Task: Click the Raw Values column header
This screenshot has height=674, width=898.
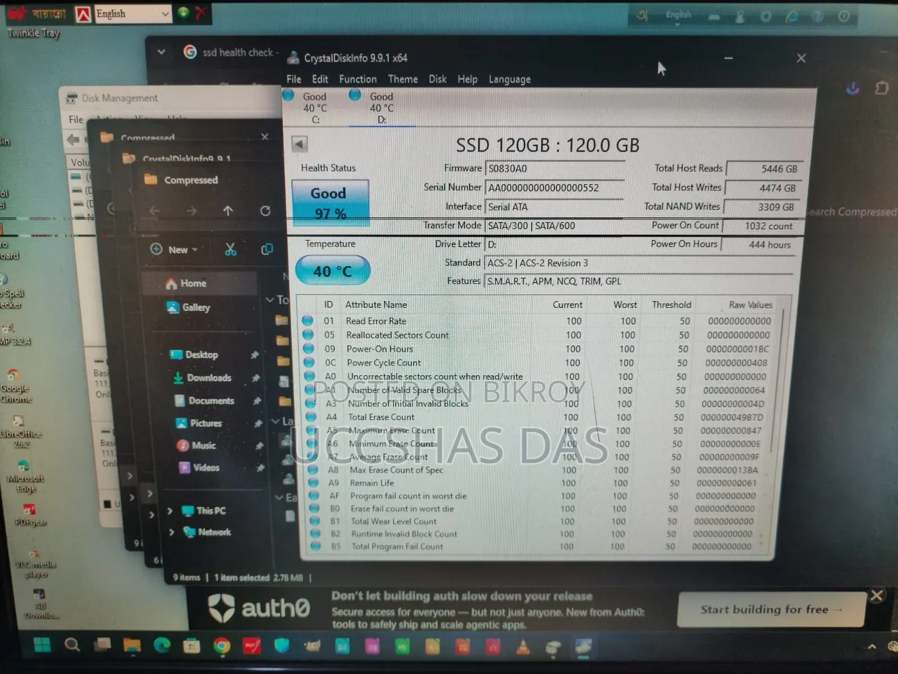Action: tap(750, 304)
